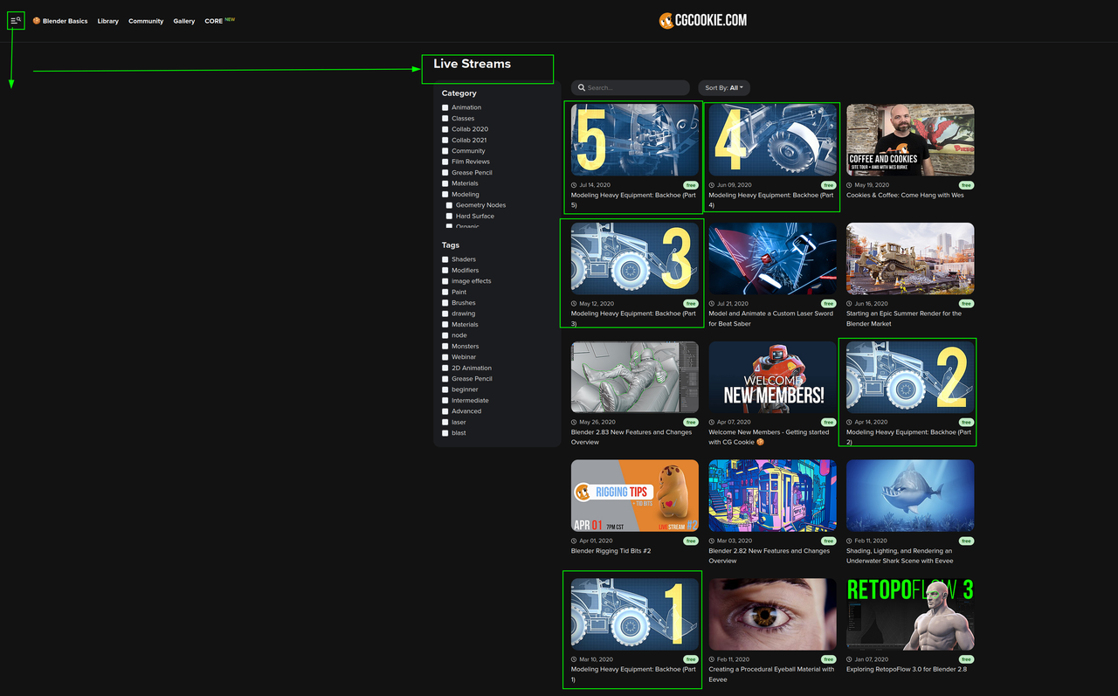Check the Modeling category checkbox
The image size is (1118, 696).
coord(445,195)
